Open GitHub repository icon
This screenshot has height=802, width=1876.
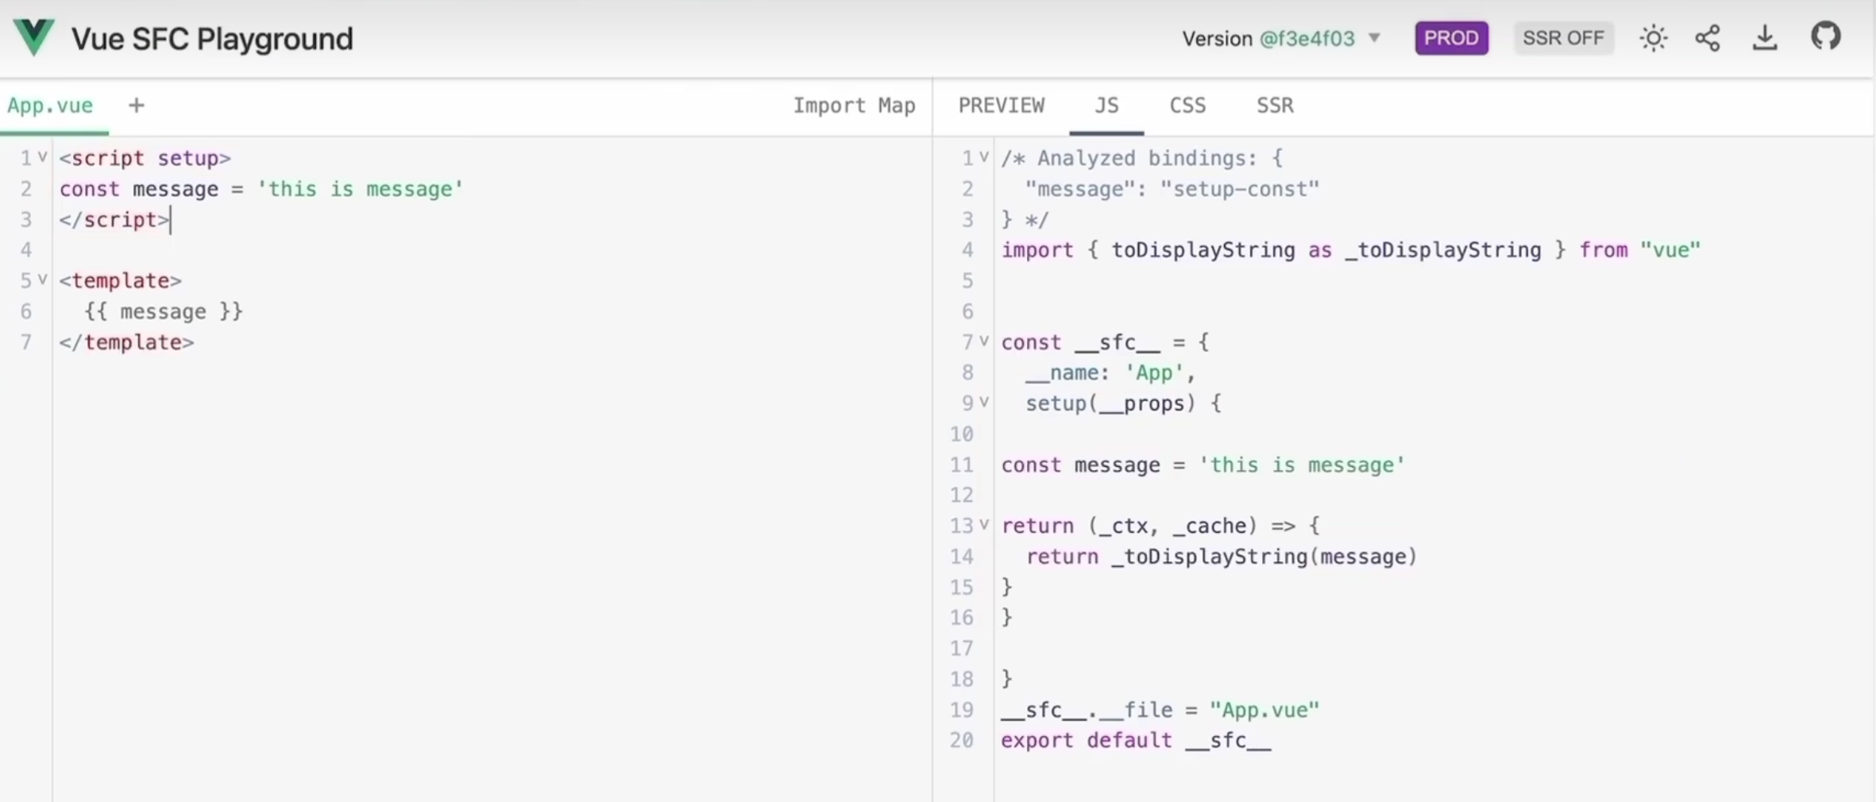[1826, 37]
